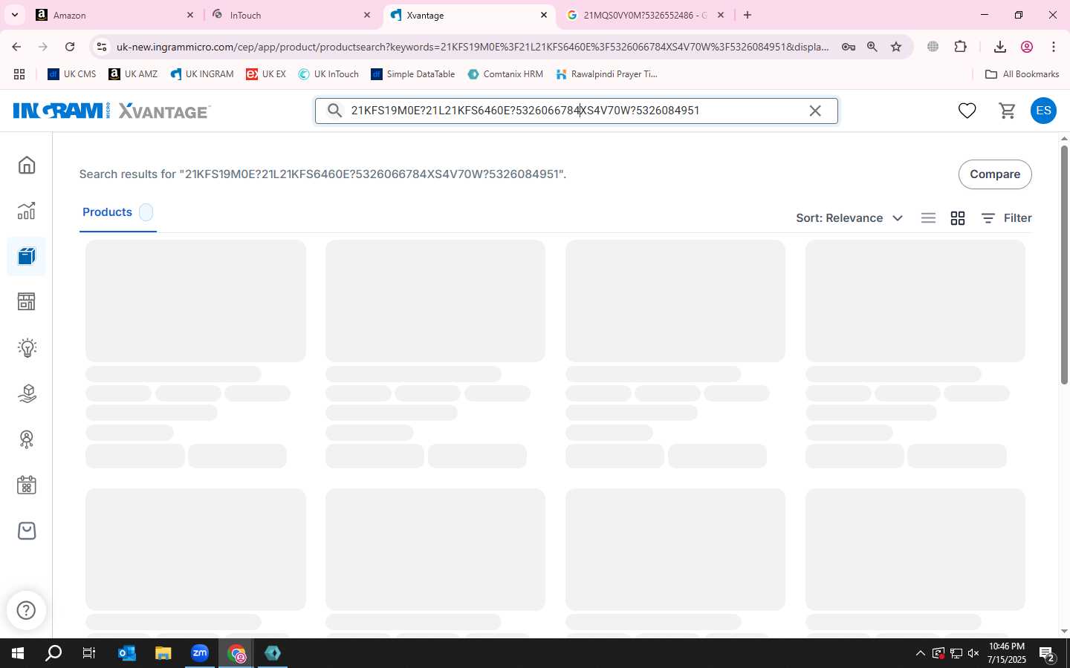Show hidden system tray icons
Screen dimensions: 1070x668
[x=920, y=653]
